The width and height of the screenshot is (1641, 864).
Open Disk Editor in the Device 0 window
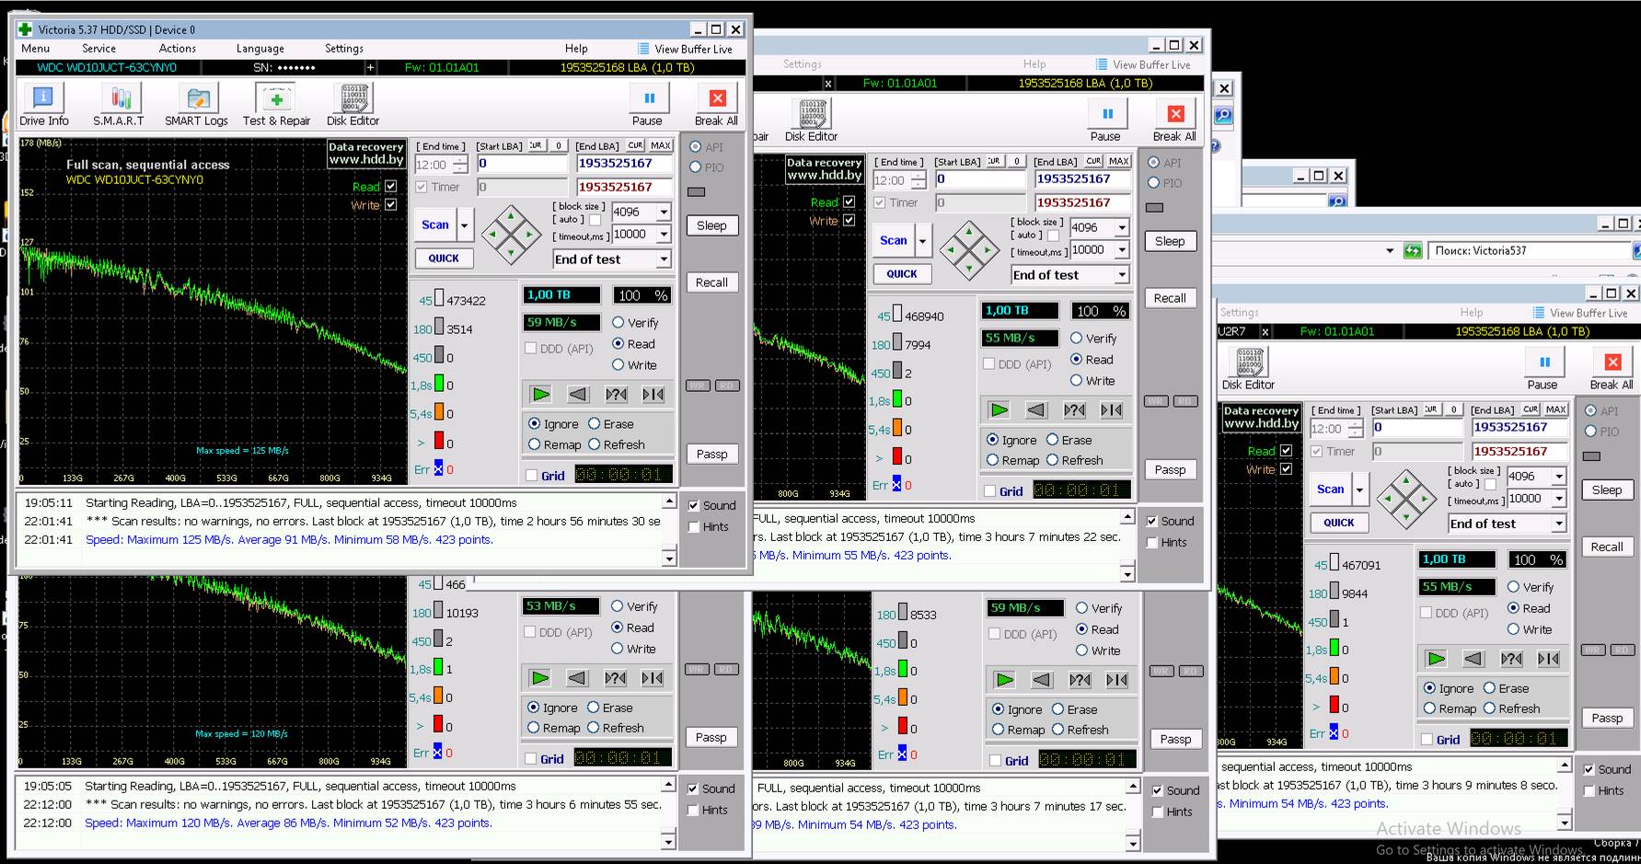[x=352, y=104]
